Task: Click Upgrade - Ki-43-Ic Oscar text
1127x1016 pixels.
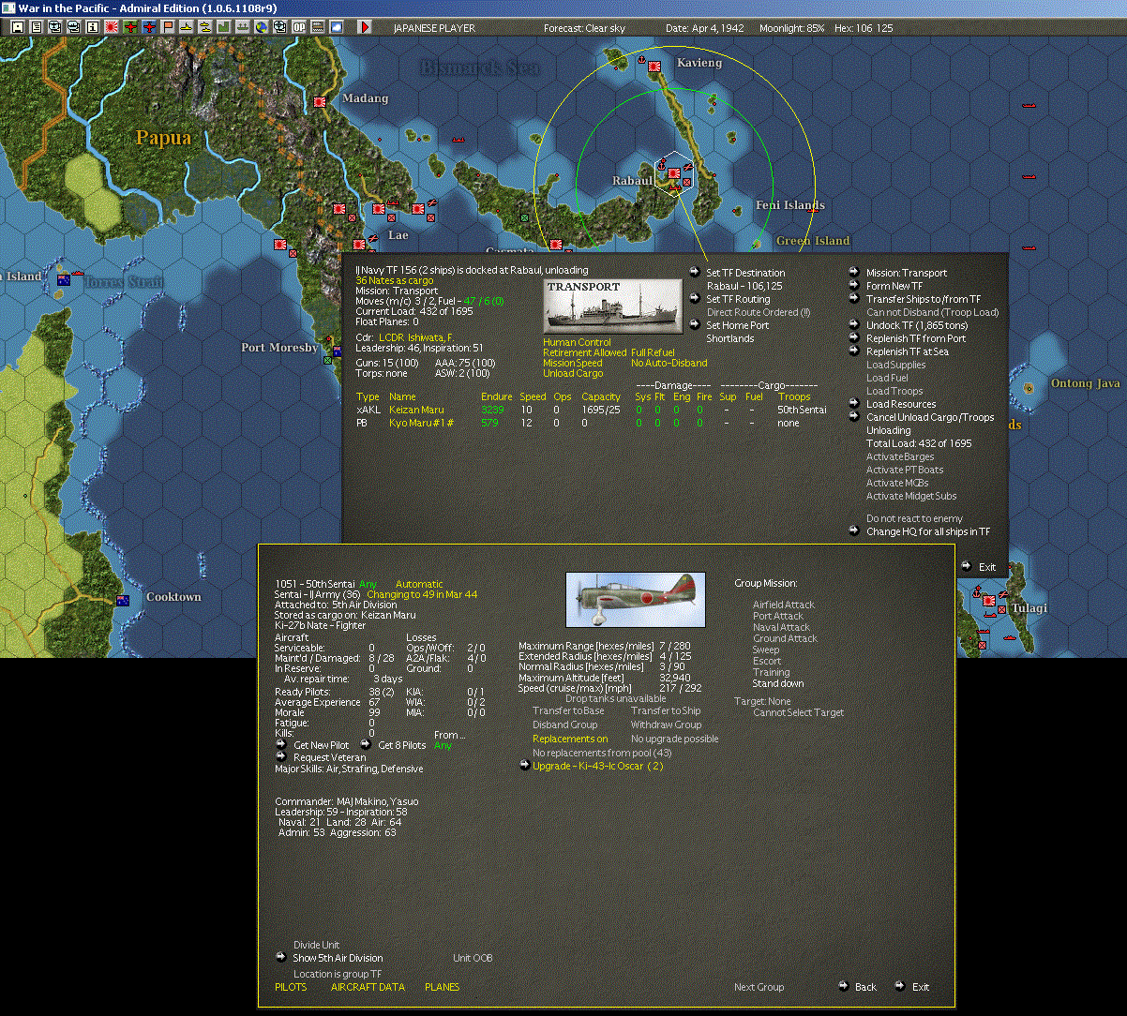Action: click(597, 766)
